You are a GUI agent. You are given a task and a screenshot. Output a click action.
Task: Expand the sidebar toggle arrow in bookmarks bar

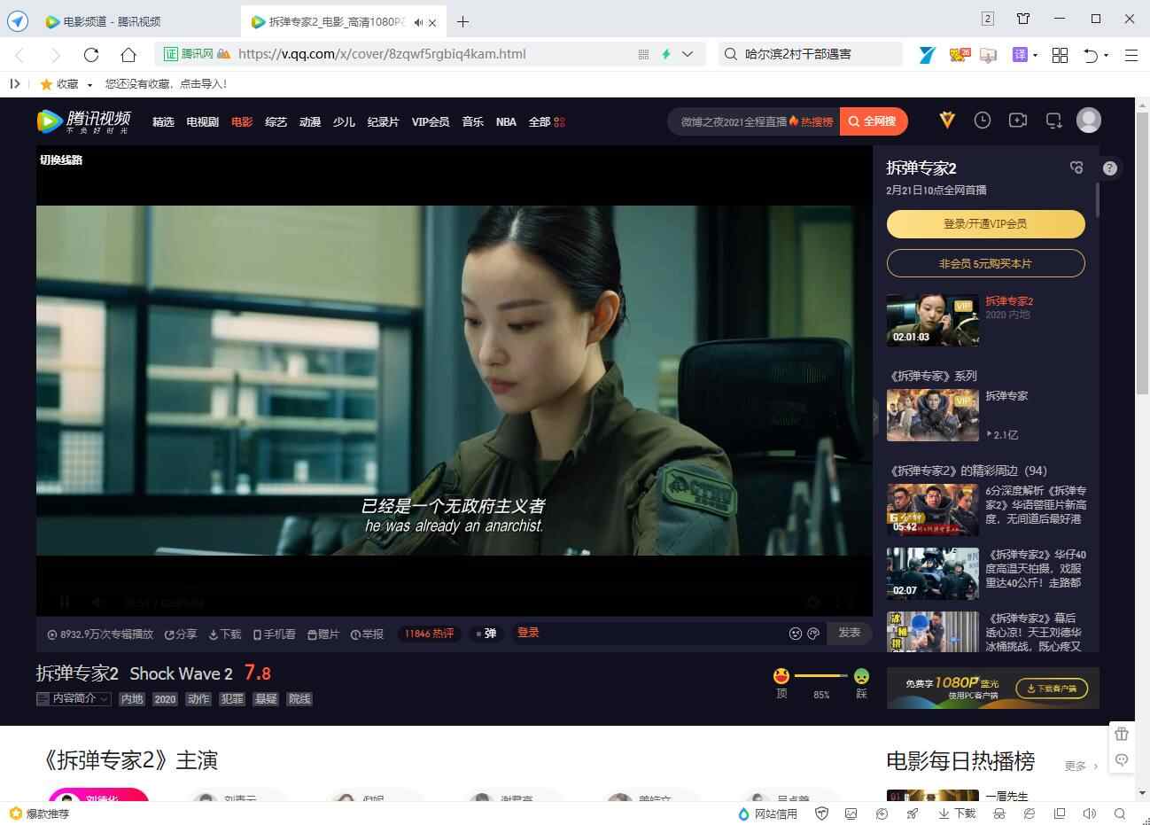14,84
